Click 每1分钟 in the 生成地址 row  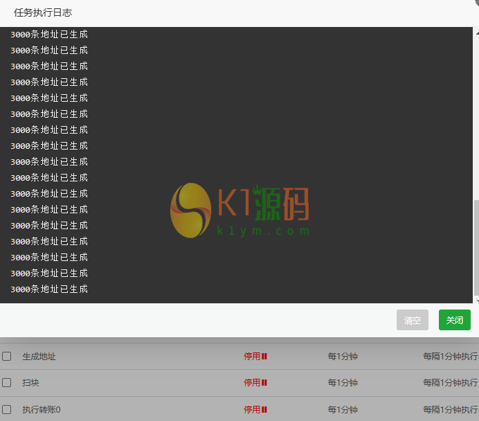coord(343,356)
